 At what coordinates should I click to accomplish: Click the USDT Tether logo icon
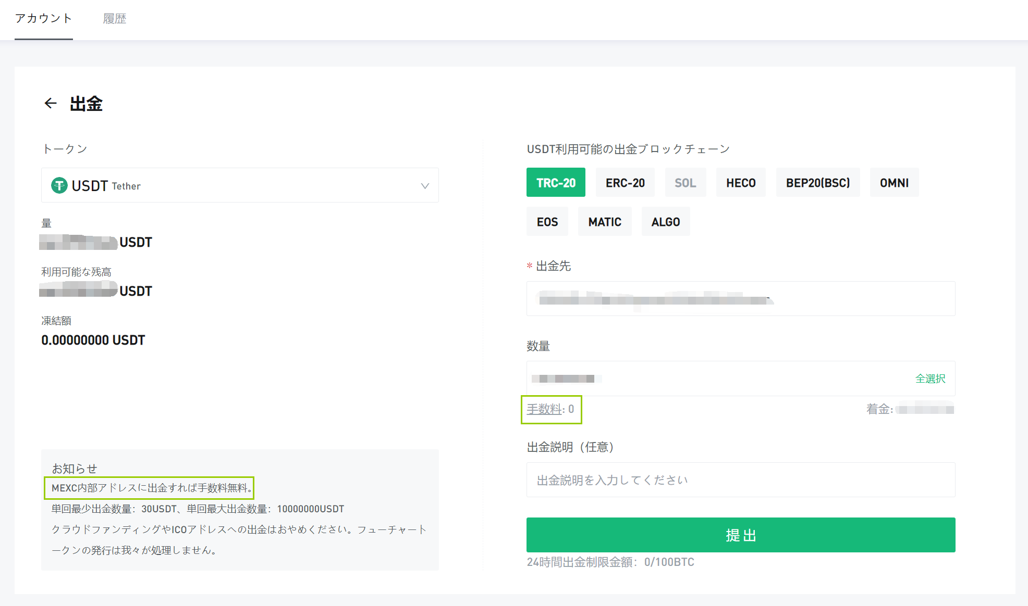59,185
